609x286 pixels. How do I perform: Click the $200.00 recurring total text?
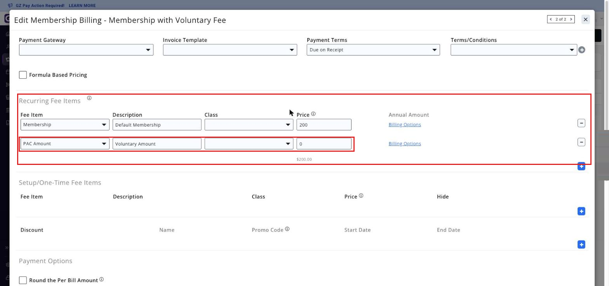304,159
